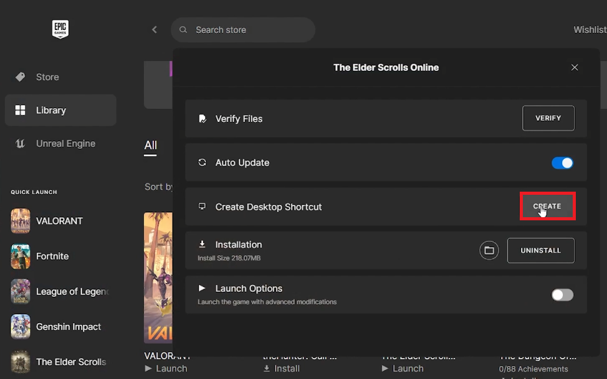
Task: Open the Wishlist
Action: coord(590,29)
